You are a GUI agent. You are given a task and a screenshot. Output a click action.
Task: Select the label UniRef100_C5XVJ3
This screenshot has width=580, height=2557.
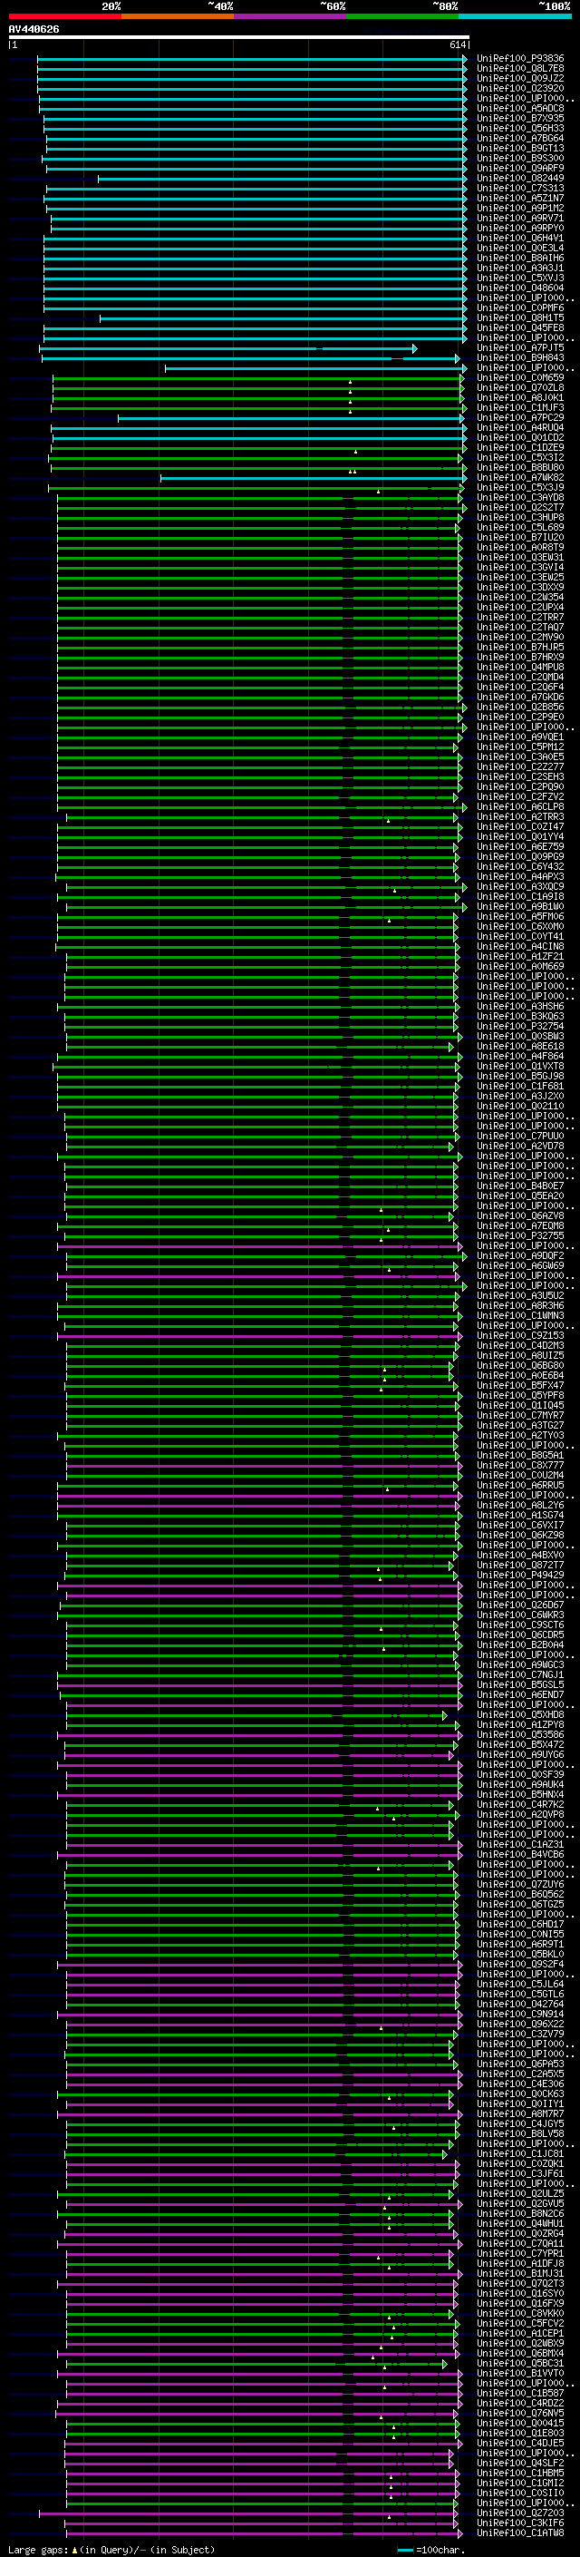[x=520, y=278]
